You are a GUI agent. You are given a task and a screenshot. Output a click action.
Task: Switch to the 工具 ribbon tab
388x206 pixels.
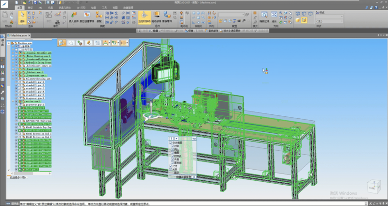point(104,8)
